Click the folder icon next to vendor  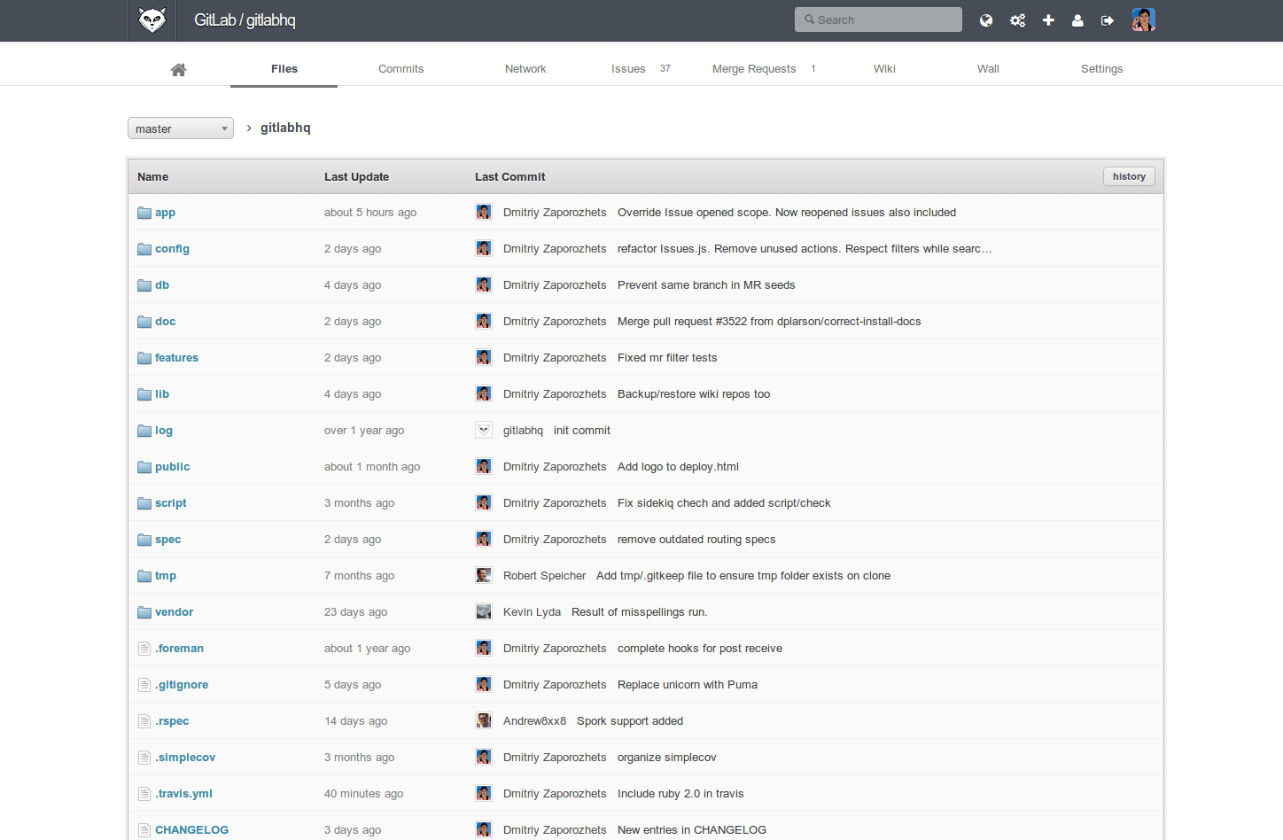(x=144, y=611)
